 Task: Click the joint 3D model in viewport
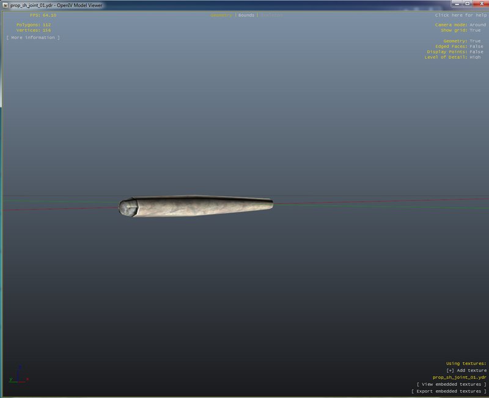click(x=196, y=207)
